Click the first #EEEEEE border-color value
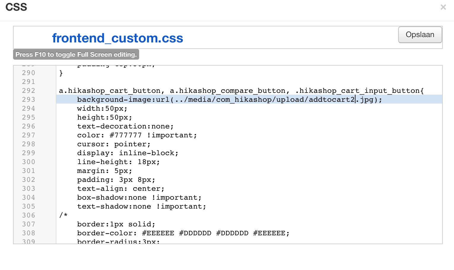This screenshot has height=270, width=454. point(158,233)
